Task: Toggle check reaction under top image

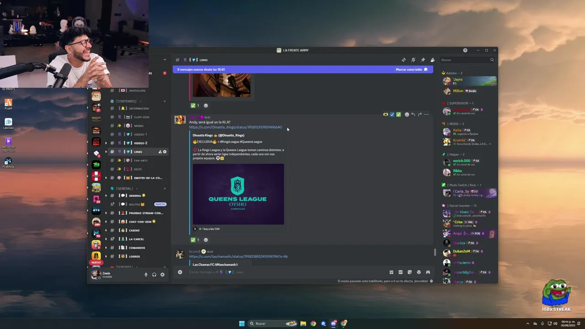Action: tap(195, 106)
